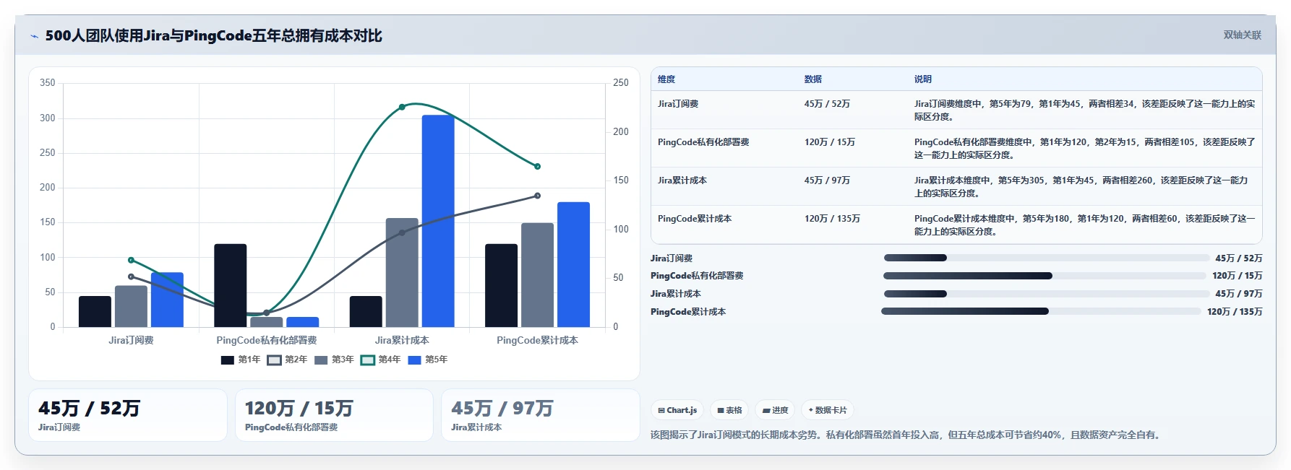Image resolution: width=1291 pixels, height=470 pixels.
Task: Click the dashboard title 500人团队使用Jira与PingCode
Action: [213, 35]
